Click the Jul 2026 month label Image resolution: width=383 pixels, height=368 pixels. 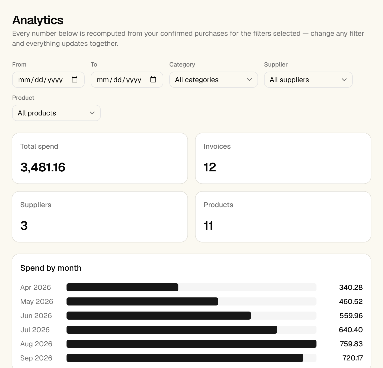(x=35, y=330)
